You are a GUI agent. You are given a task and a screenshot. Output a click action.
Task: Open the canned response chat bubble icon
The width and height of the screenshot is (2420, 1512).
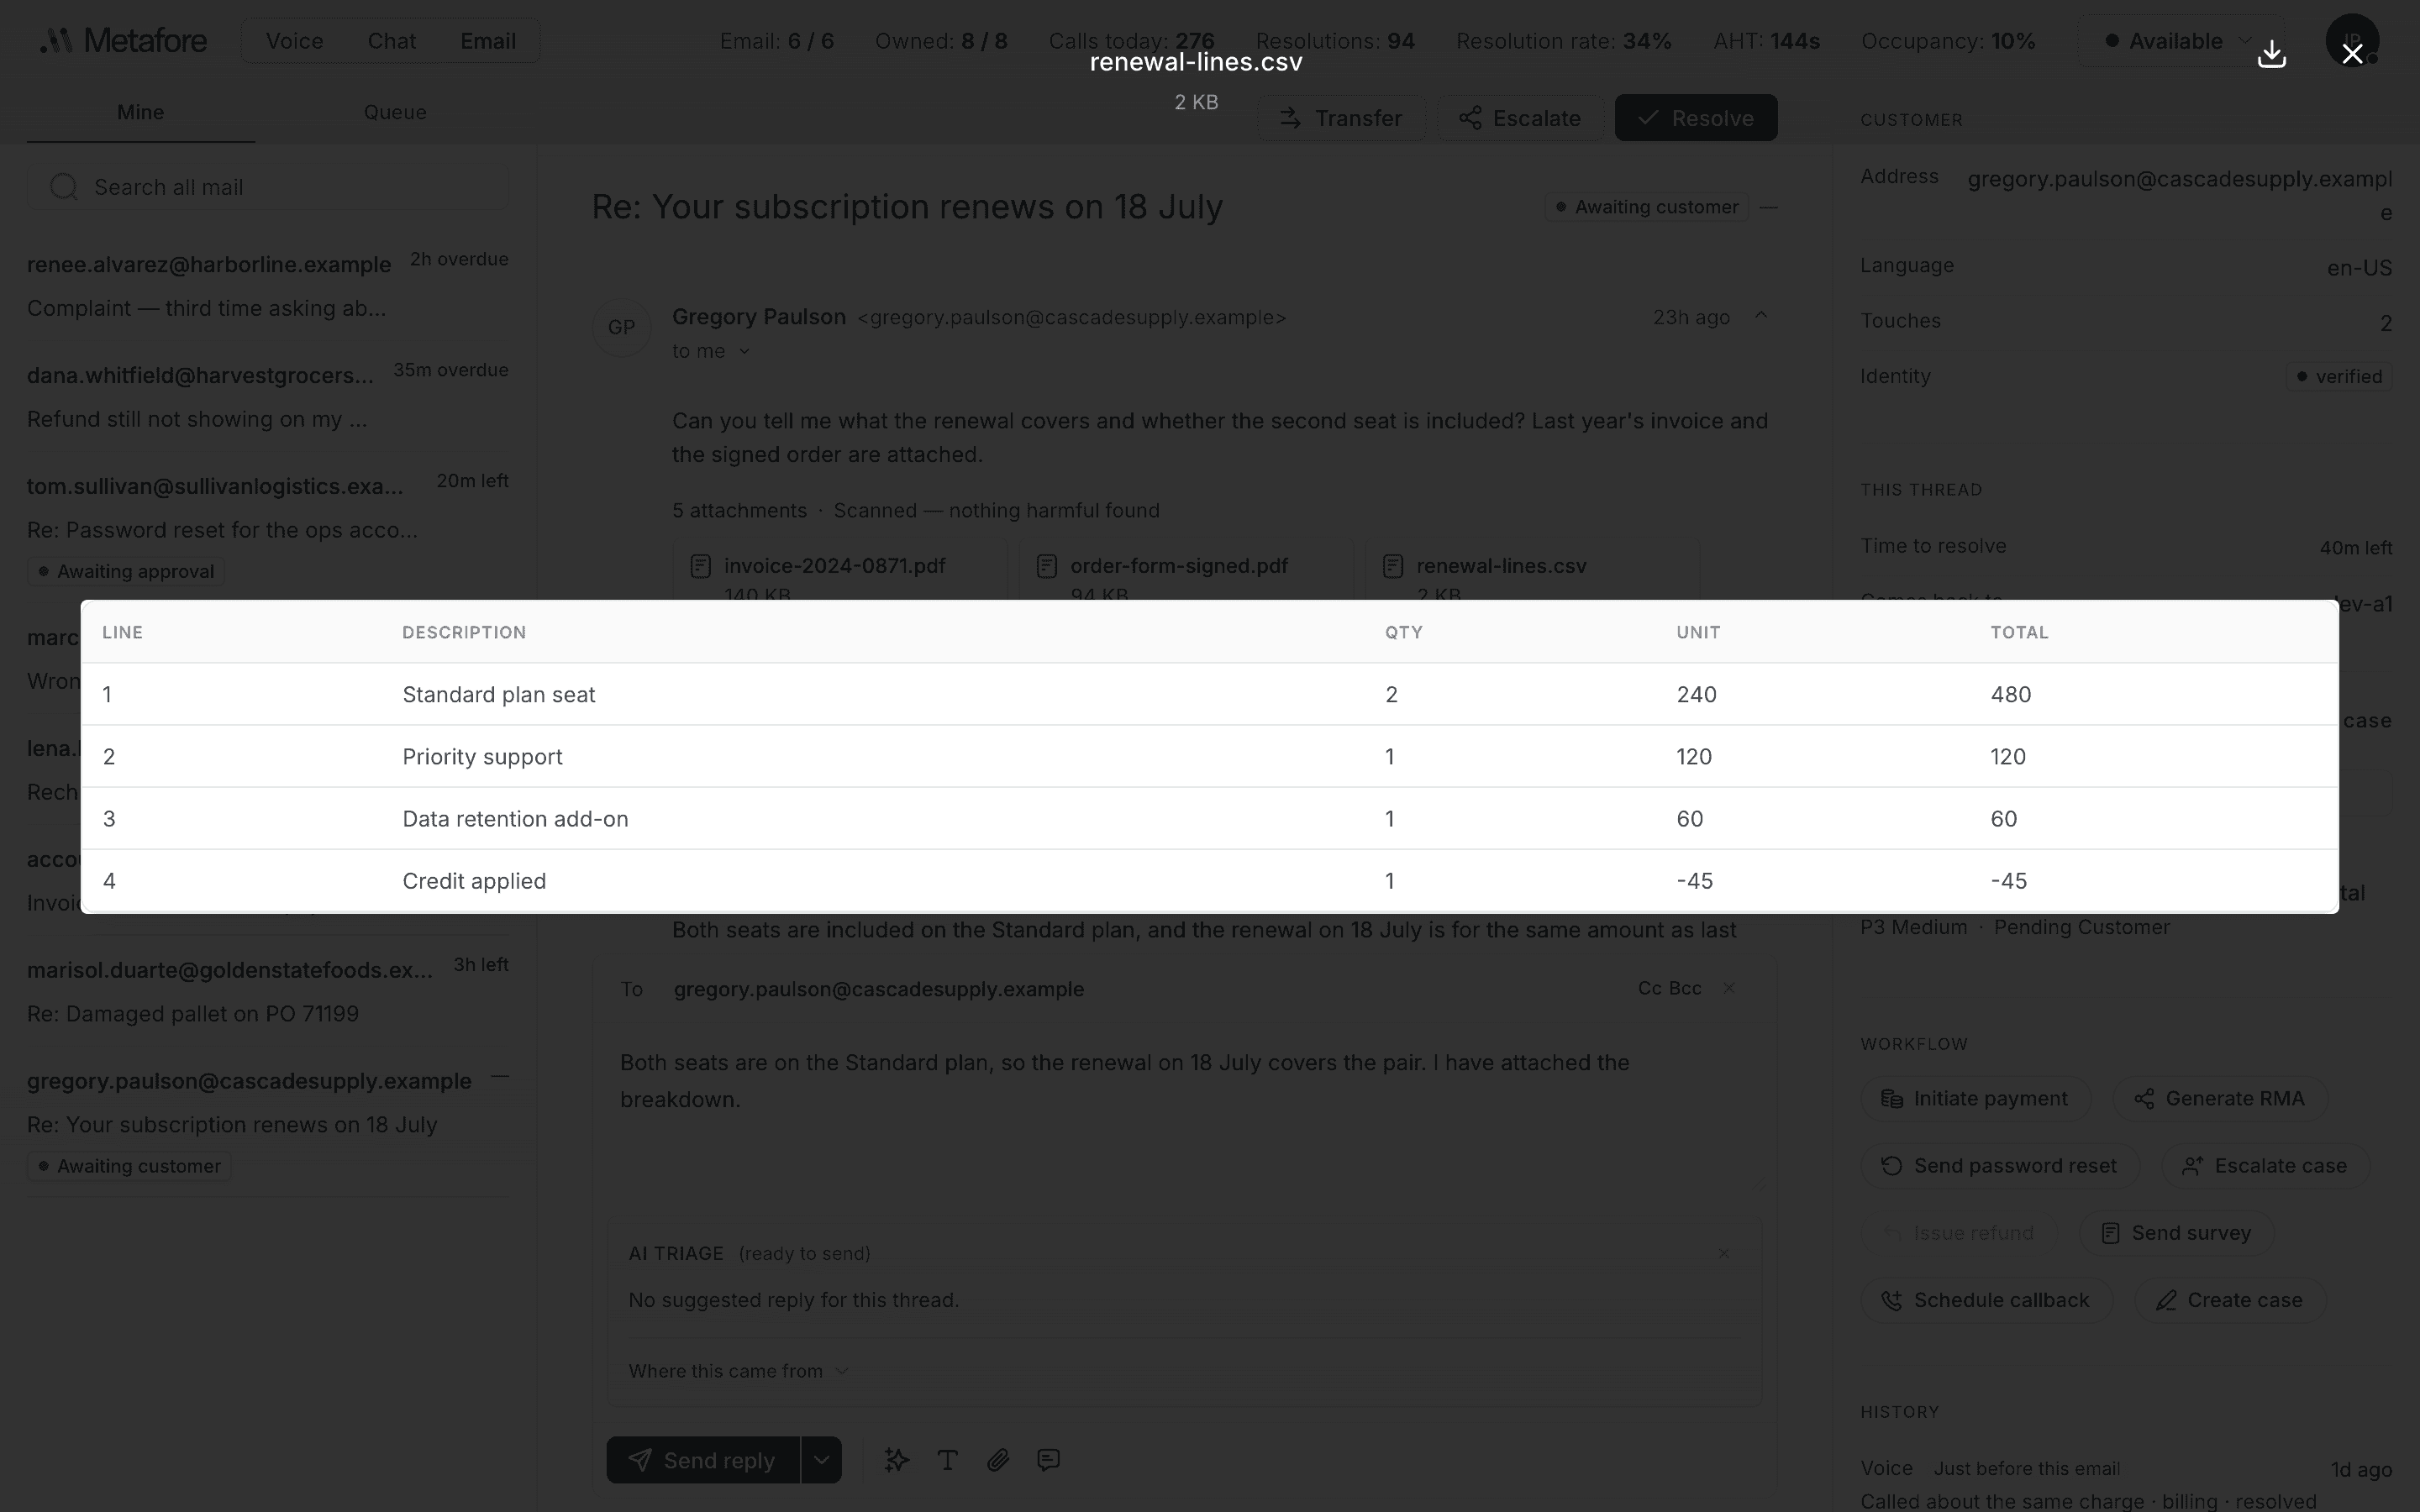[x=1048, y=1460]
